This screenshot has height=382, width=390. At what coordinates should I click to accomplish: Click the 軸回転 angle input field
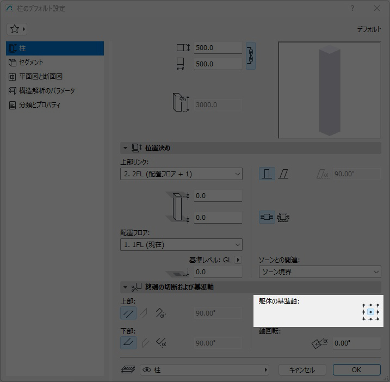click(356, 343)
